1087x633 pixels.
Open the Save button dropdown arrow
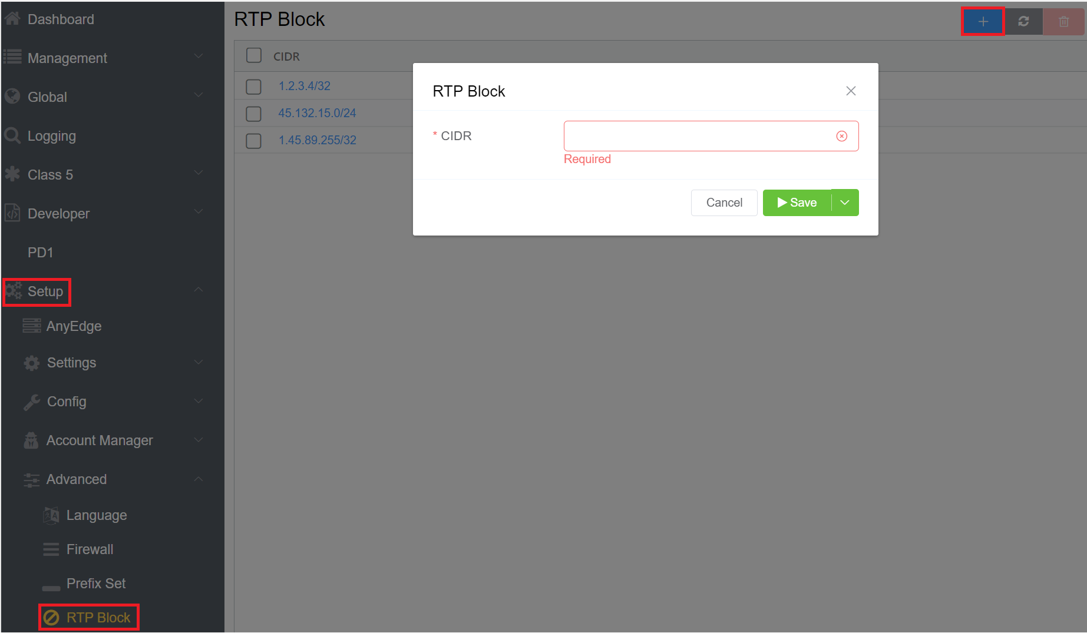(x=845, y=203)
